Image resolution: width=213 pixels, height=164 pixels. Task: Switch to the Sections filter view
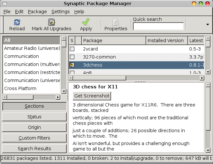click(34, 106)
